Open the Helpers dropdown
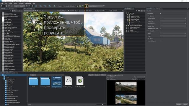 tap(61, 6)
